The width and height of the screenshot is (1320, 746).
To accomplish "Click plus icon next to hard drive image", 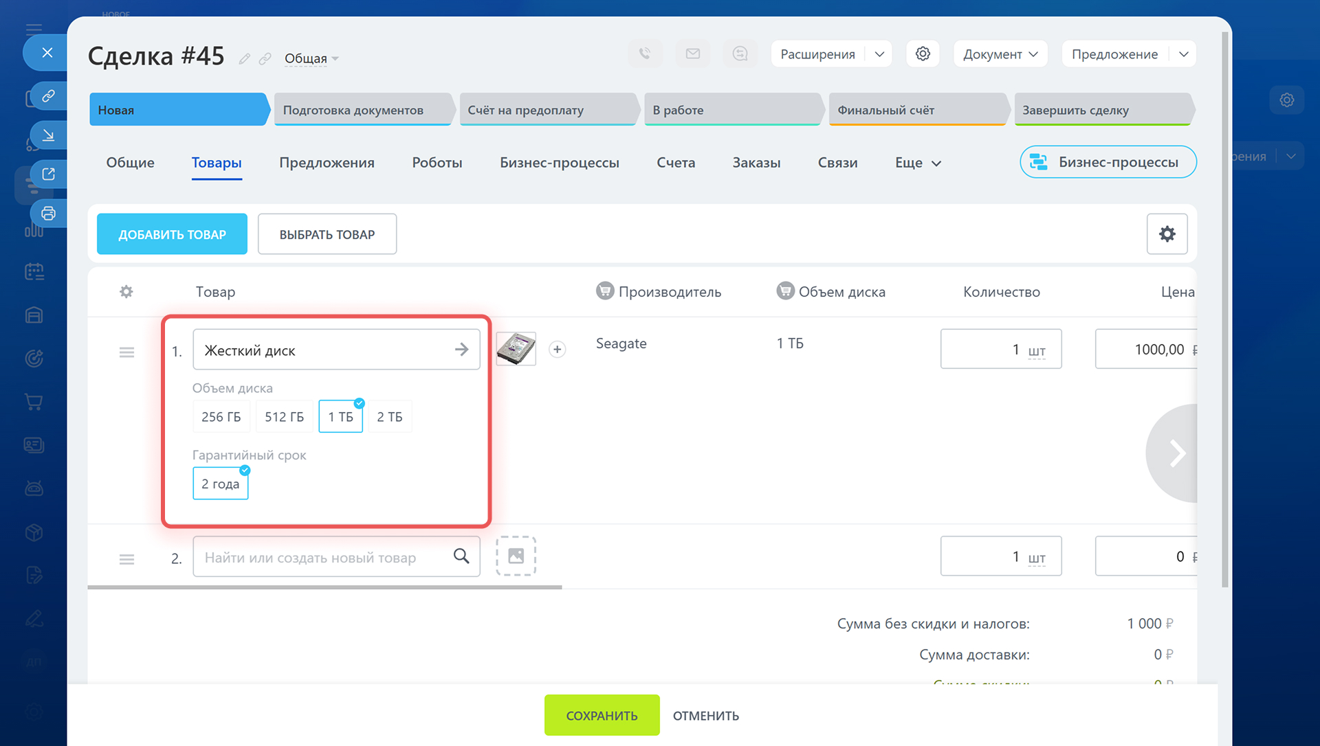I will click(x=558, y=350).
